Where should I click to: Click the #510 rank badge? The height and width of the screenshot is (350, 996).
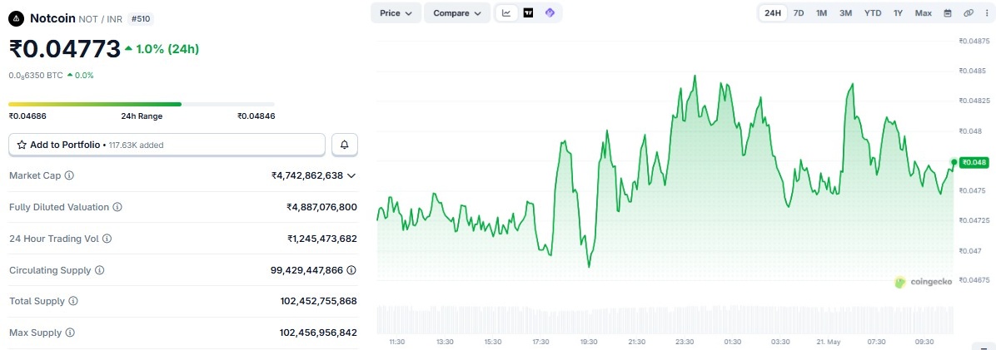click(141, 19)
